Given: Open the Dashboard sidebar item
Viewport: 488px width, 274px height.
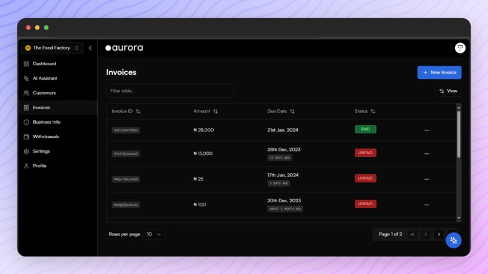Looking at the screenshot, I should [58, 63].
